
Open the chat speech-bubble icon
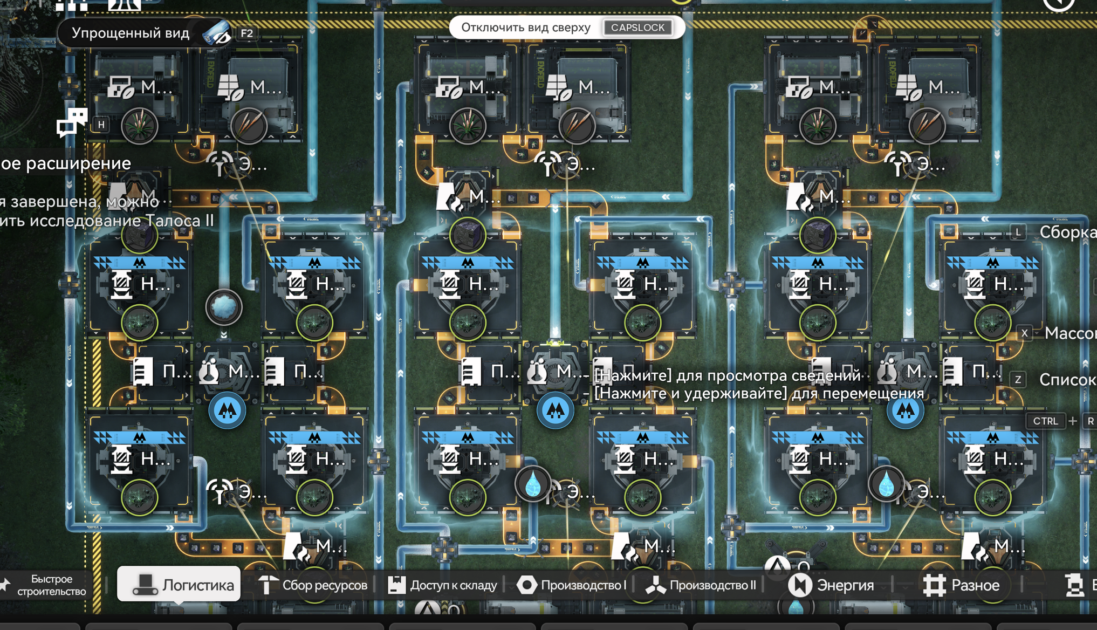coord(72,122)
